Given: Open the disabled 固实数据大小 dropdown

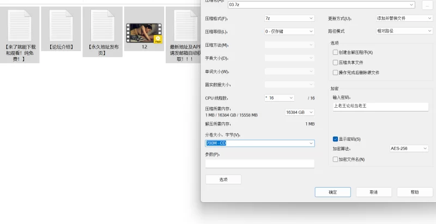Looking at the screenshot, I should pos(289,84).
